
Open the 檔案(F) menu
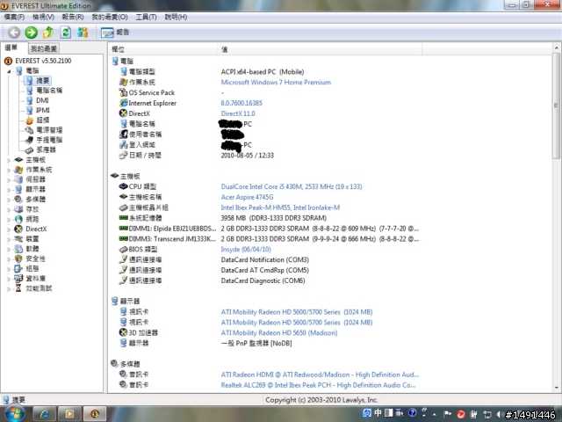pyautogui.click(x=14, y=17)
